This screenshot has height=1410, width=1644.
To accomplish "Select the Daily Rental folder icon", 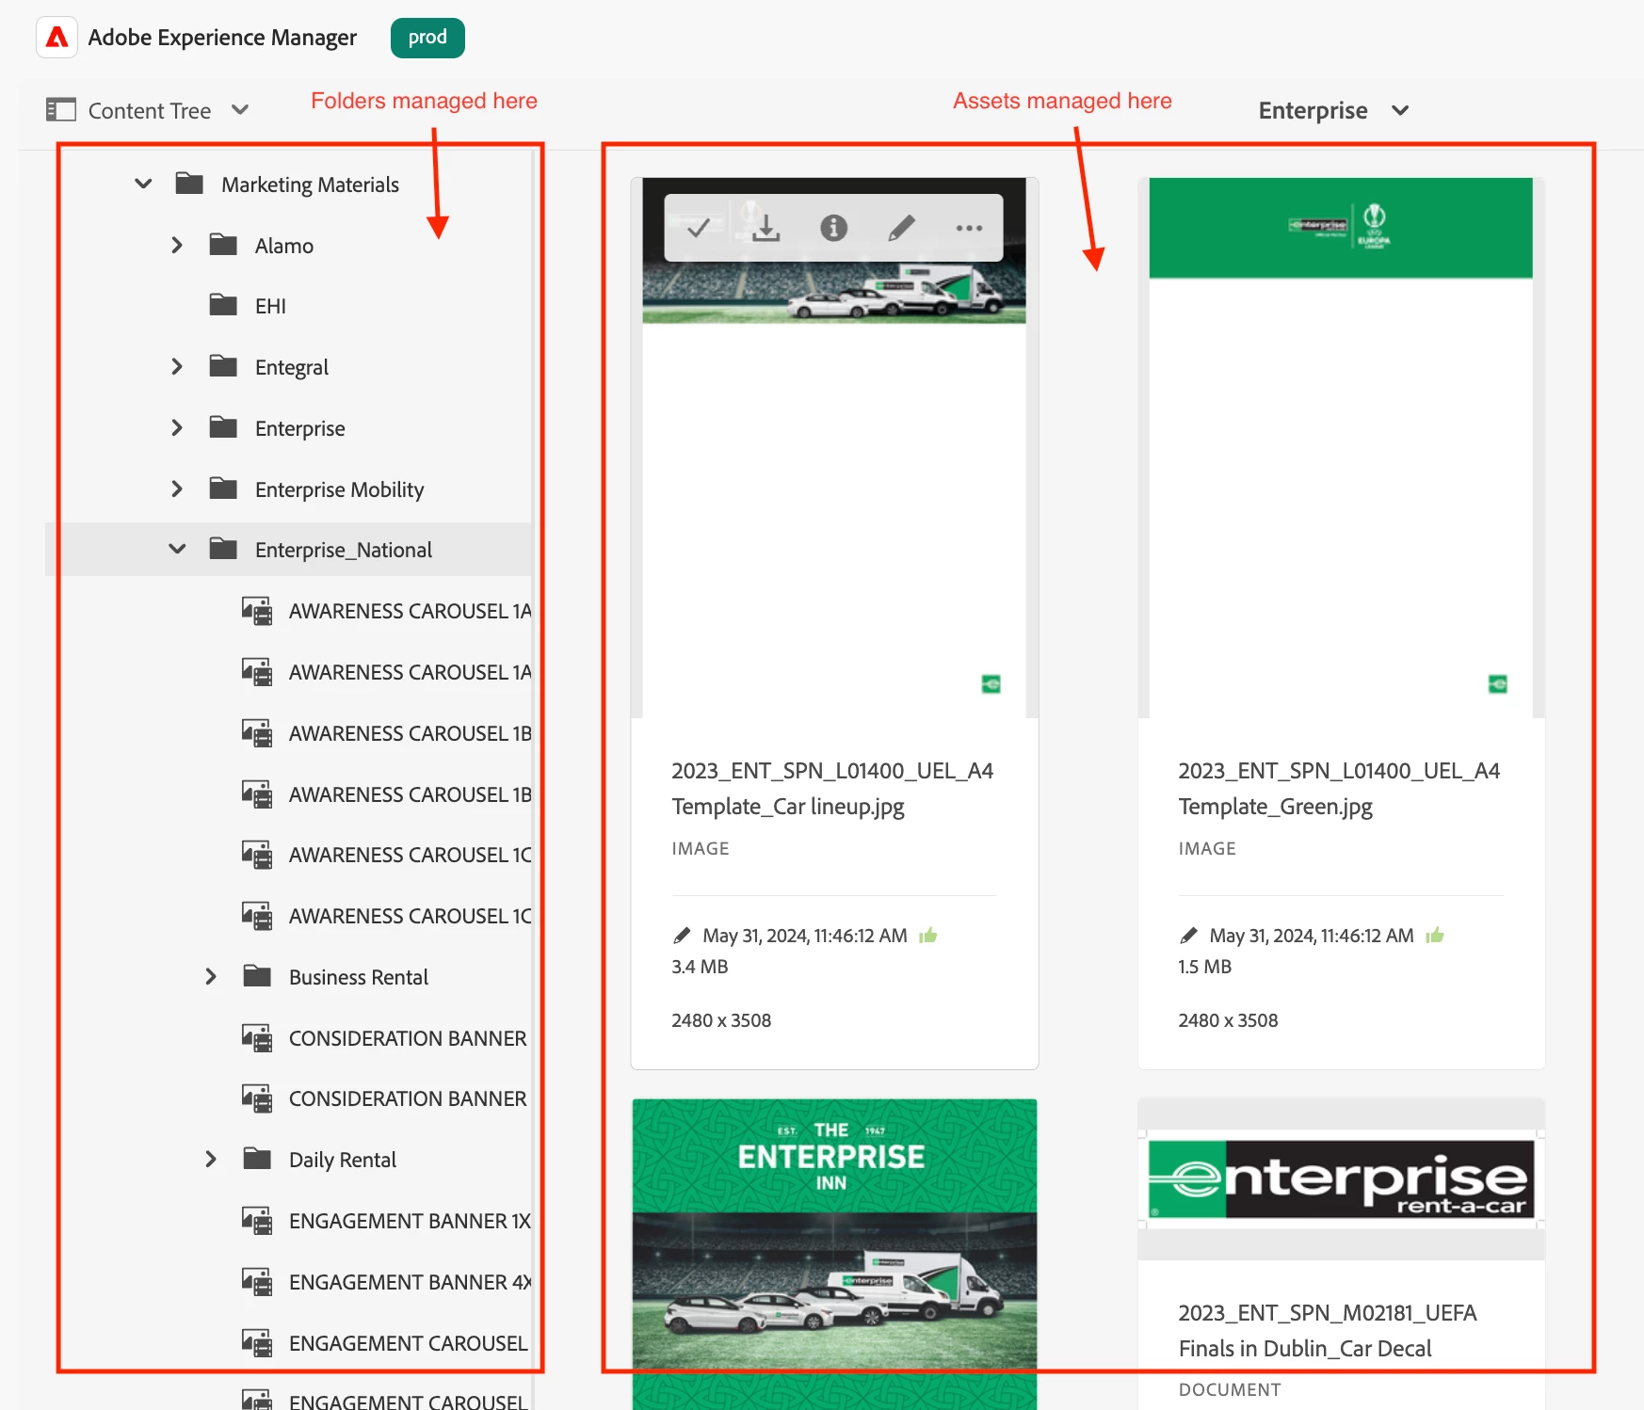I will (257, 1159).
